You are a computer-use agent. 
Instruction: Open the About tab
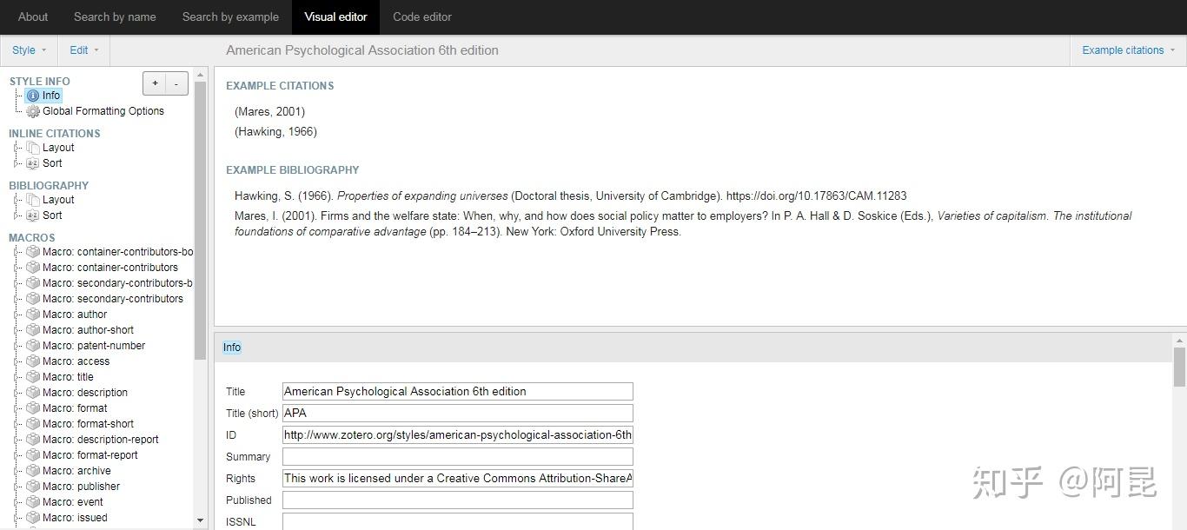coord(33,17)
